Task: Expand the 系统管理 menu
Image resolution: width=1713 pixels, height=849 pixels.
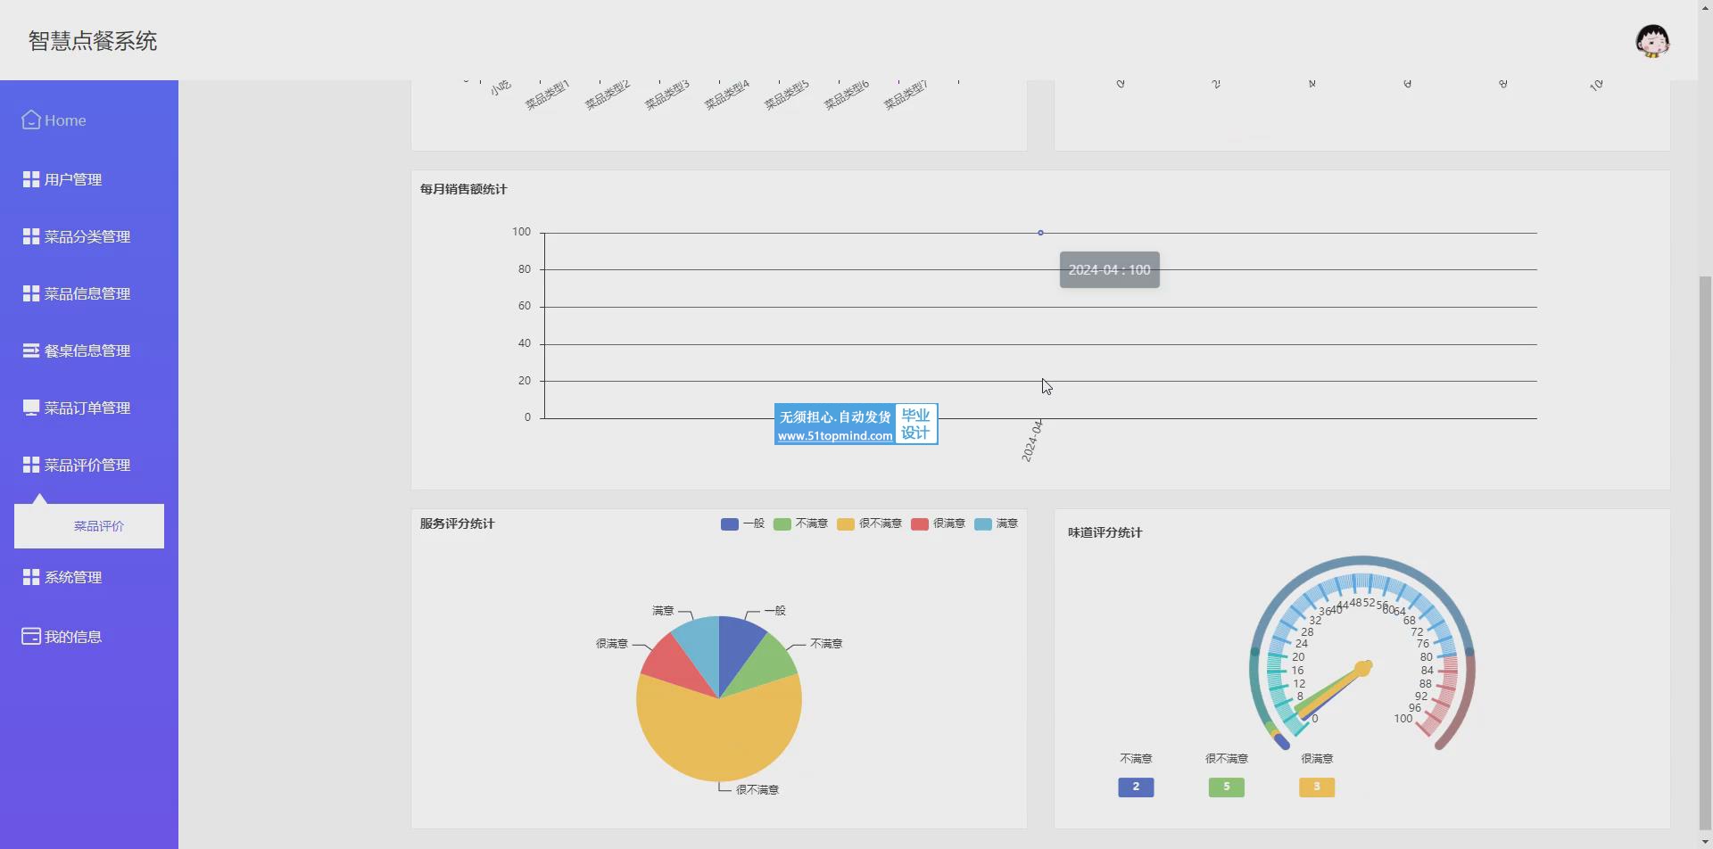Action: [89, 577]
